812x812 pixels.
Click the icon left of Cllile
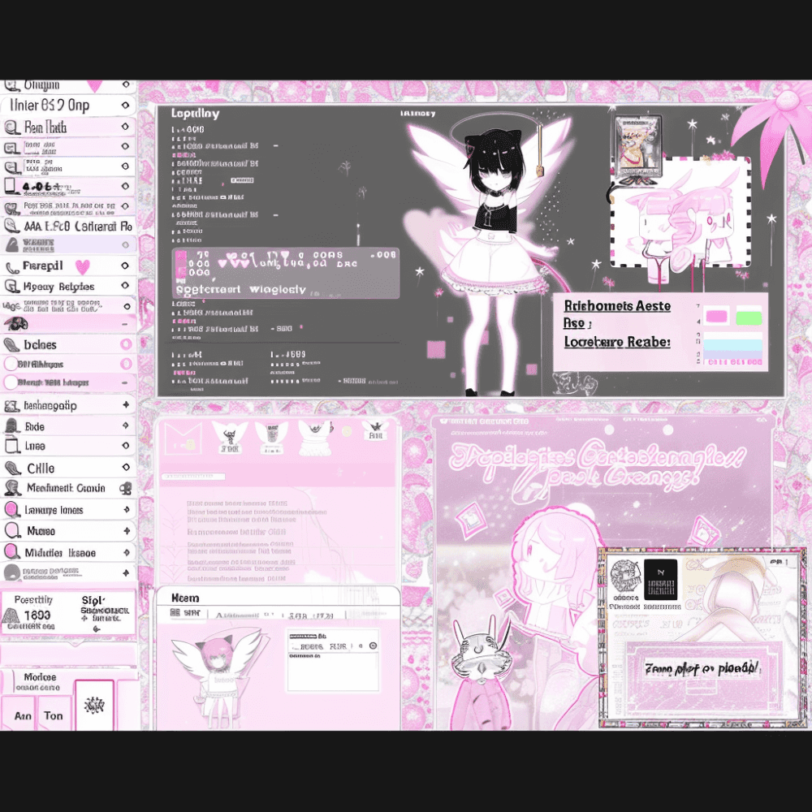pyautogui.click(x=13, y=469)
